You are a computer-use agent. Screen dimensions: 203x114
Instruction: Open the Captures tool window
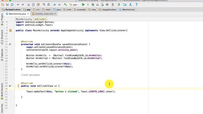point(2,55)
